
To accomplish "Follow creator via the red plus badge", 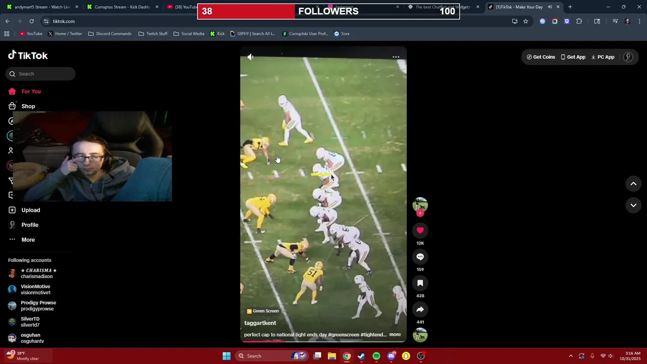I will 420,213.
